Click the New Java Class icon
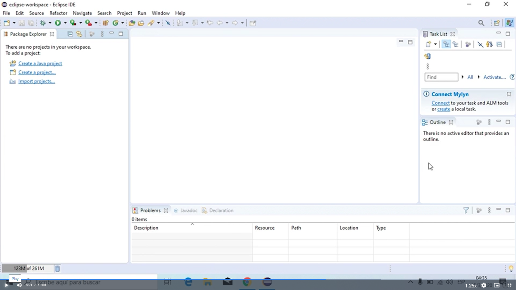 pos(115,23)
